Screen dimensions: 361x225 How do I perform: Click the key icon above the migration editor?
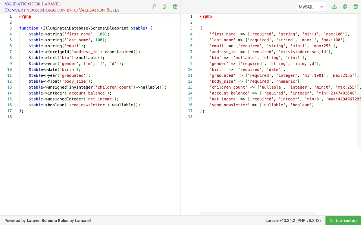[x=154, y=6]
